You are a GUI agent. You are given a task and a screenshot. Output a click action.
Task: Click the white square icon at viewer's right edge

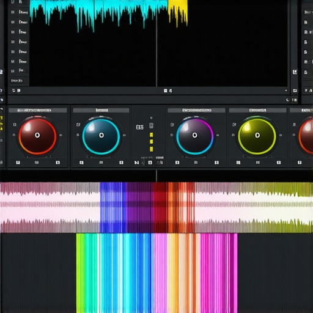click(295, 72)
